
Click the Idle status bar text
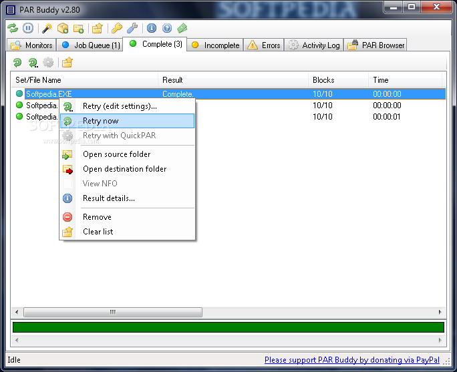(x=14, y=360)
